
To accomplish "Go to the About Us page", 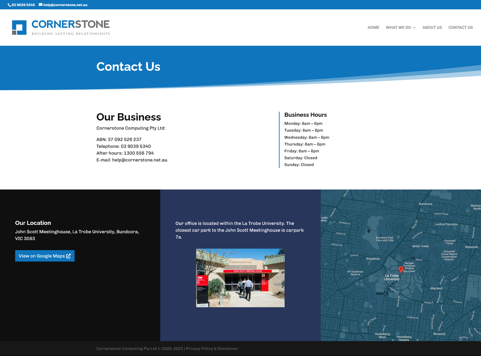I will coord(432,28).
